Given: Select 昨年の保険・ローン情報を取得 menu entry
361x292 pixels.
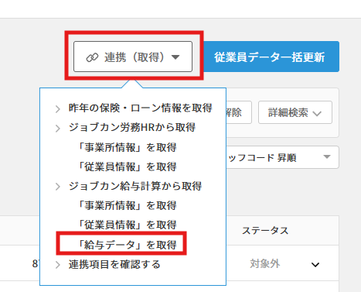Looking at the screenshot, I should (140, 108).
